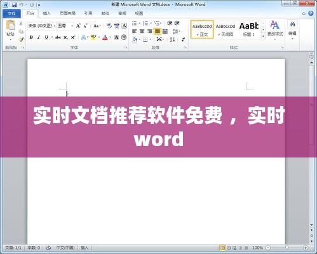Click the Character Border boxed A icon
Viewport: 317px width, 254px height.
125,26
